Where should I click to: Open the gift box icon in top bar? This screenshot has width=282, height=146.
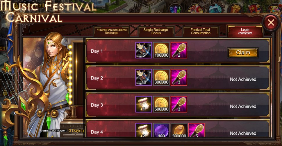click(x=235, y=8)
